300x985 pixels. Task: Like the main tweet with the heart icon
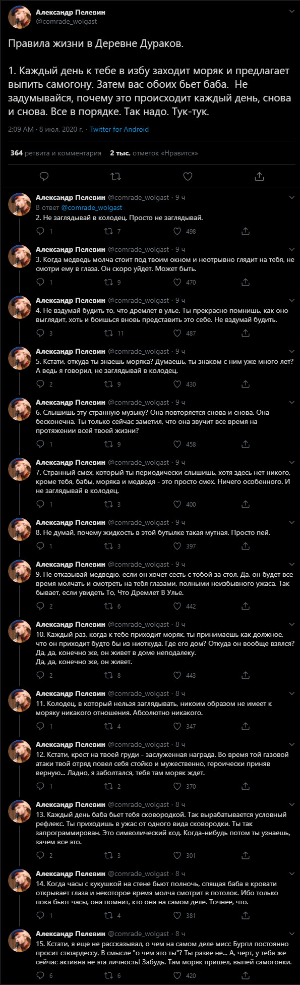click(x=188, y=176)
